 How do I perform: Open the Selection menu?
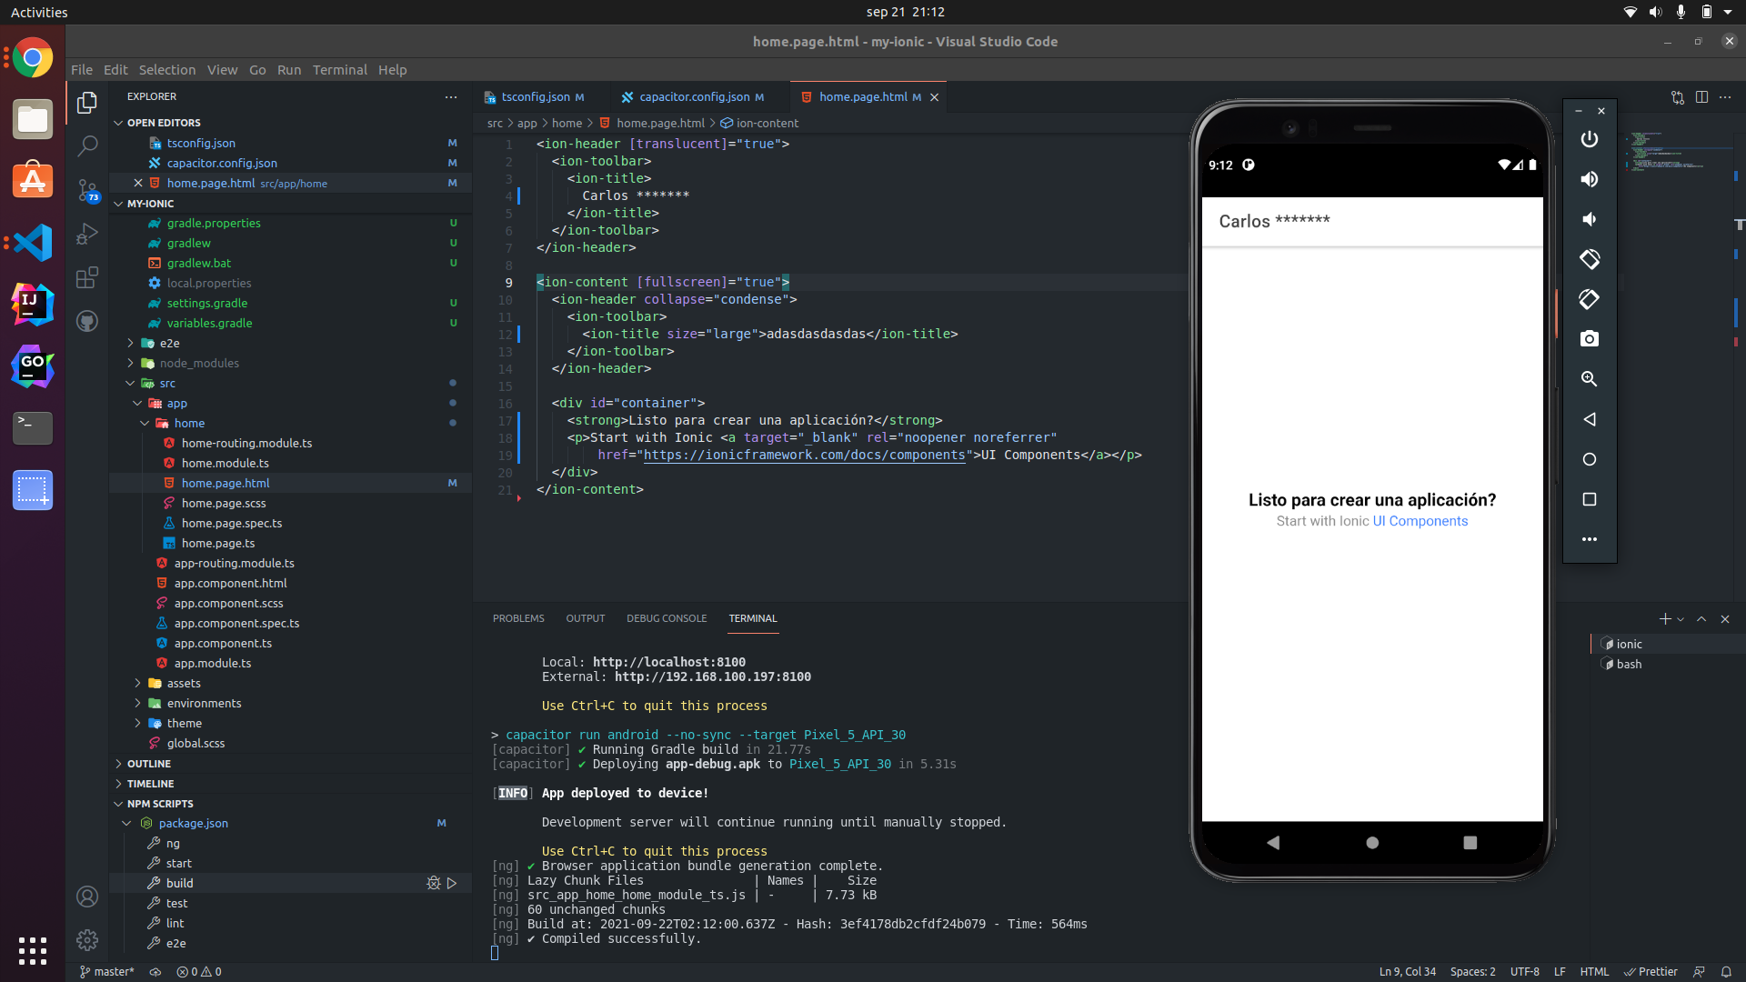click(x=166, y=69)
